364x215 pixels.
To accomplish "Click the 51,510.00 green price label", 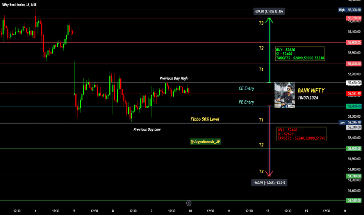I will 354,201.
